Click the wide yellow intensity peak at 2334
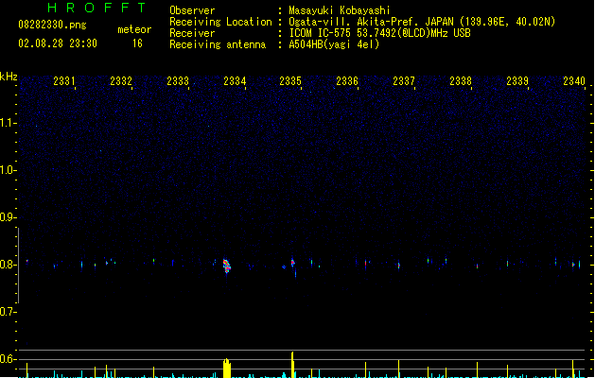 click(x=227, y=368)
